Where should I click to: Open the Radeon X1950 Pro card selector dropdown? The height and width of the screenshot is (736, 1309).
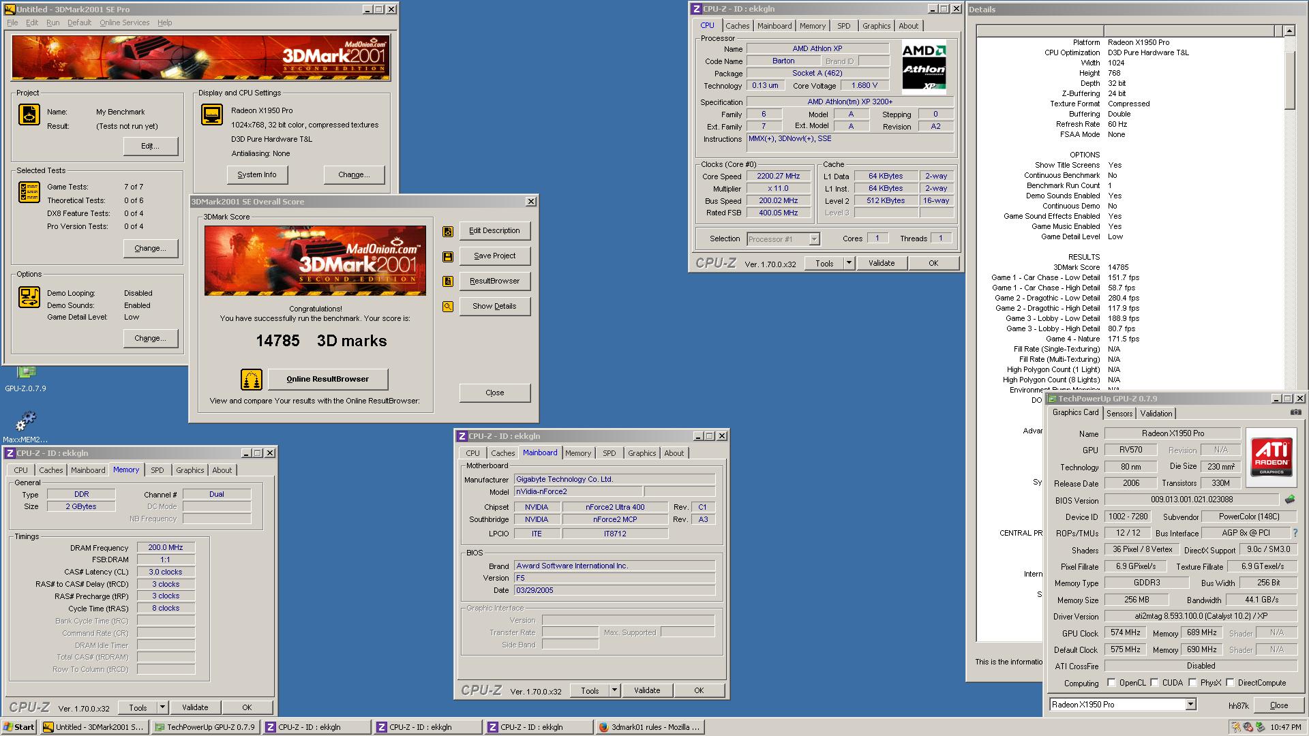click(x=1190, y=705)
